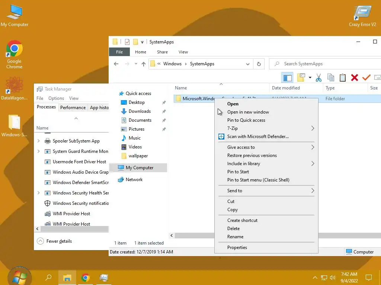Open the Crazy Error V2 desktop shortcut

coord(362,16)
